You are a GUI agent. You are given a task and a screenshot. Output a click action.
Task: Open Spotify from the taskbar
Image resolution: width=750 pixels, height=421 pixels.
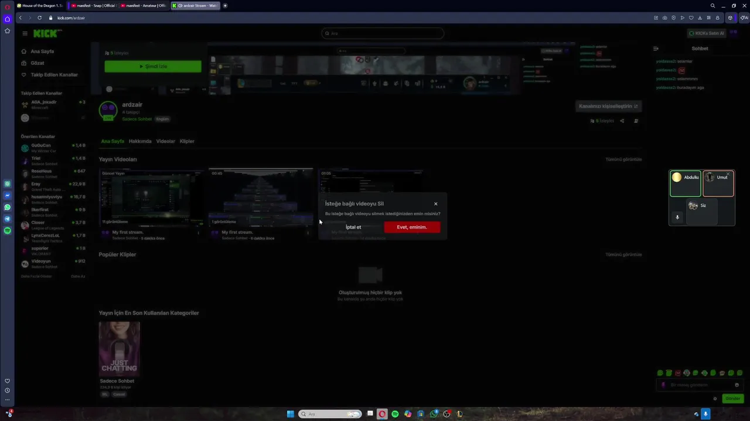tap(395, 414)
